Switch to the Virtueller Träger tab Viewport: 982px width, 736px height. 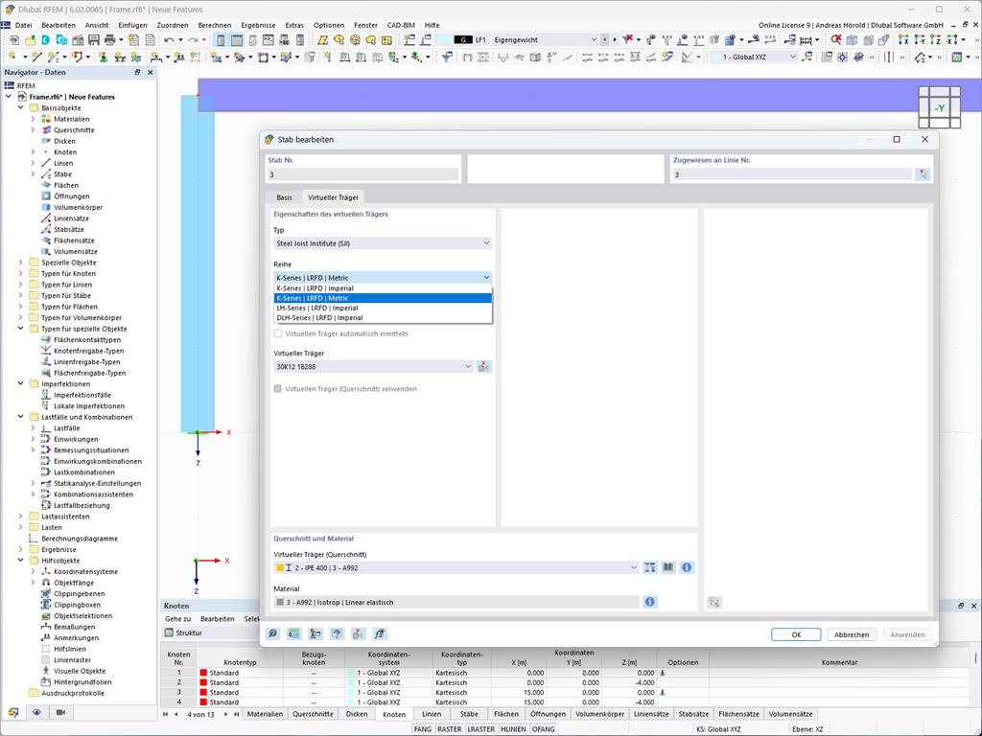[333, 197]
